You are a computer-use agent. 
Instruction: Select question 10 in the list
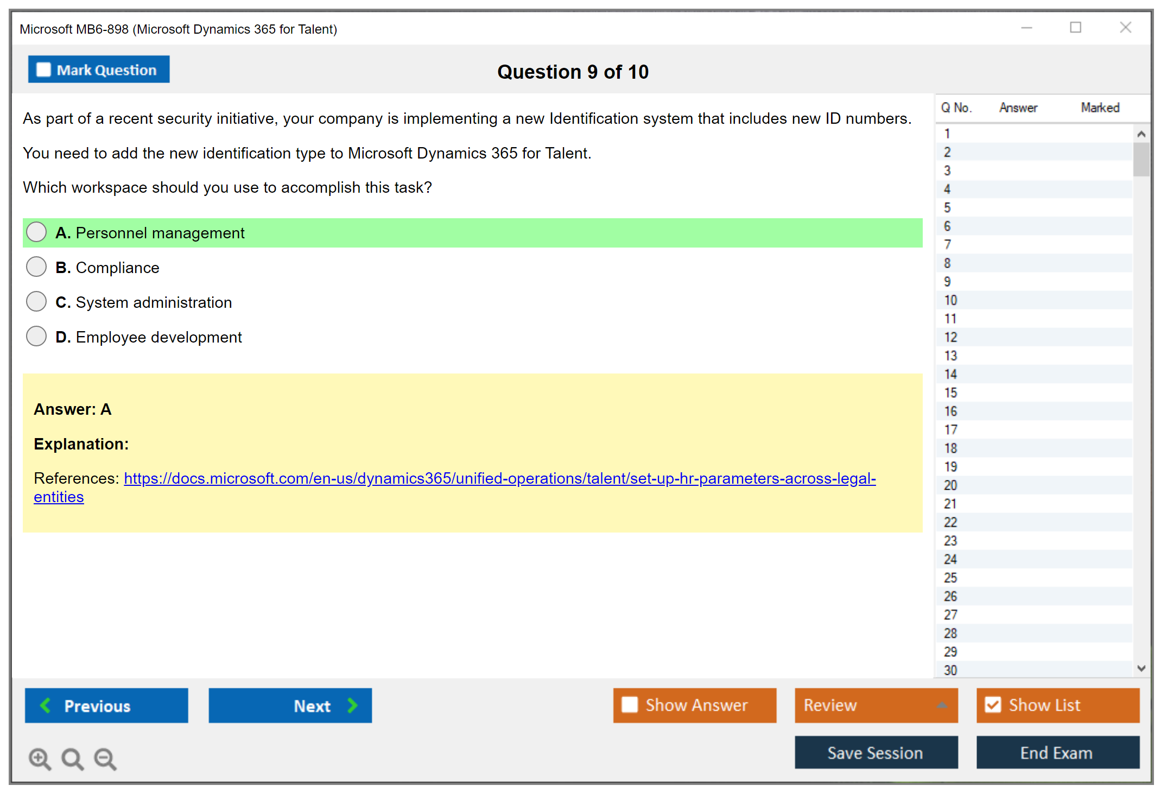(950, 300)
